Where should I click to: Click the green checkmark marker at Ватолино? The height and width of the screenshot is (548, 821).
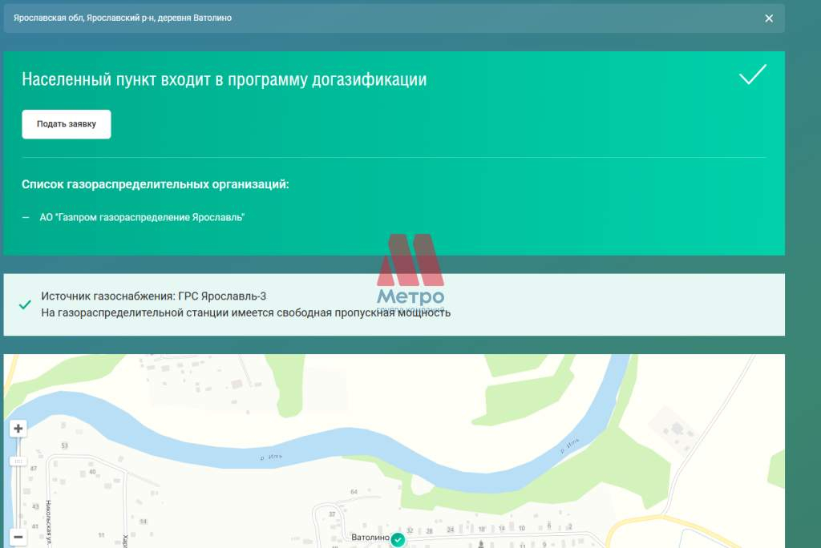[398, 539]
